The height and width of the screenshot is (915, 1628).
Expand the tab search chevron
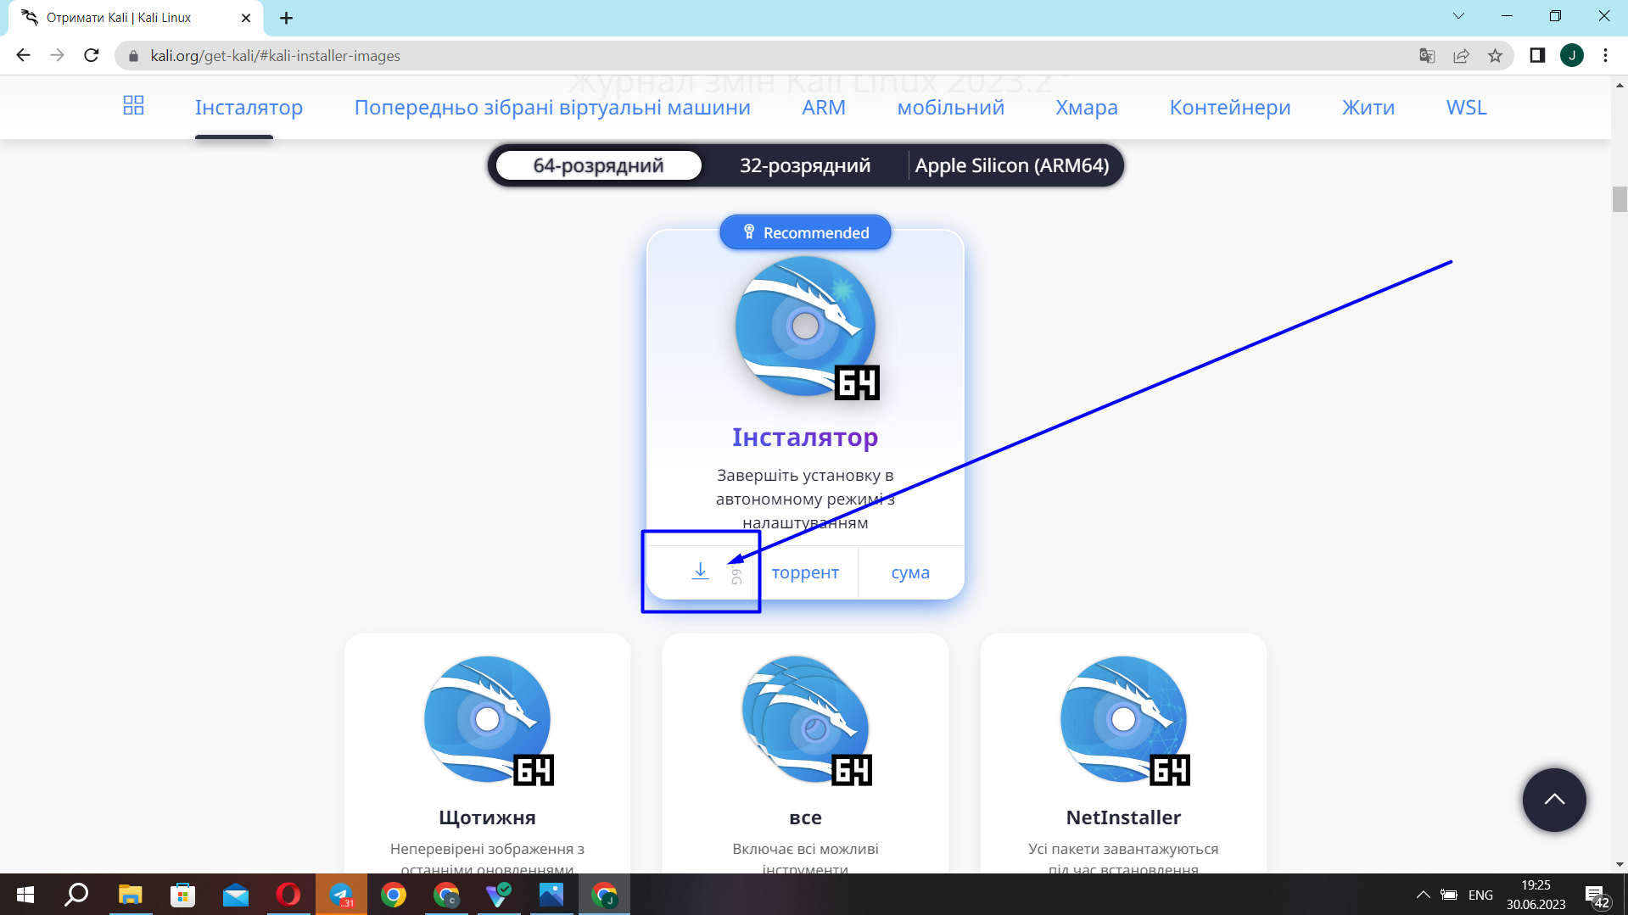click(1458, 16)
